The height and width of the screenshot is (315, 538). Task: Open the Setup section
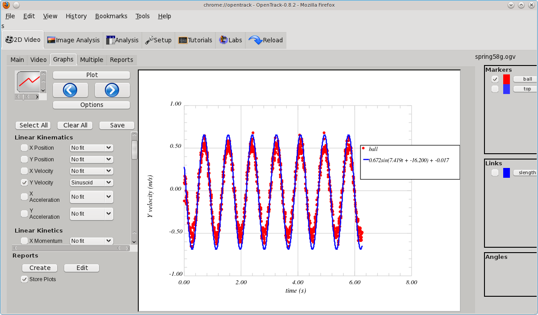tap(158, 40)
